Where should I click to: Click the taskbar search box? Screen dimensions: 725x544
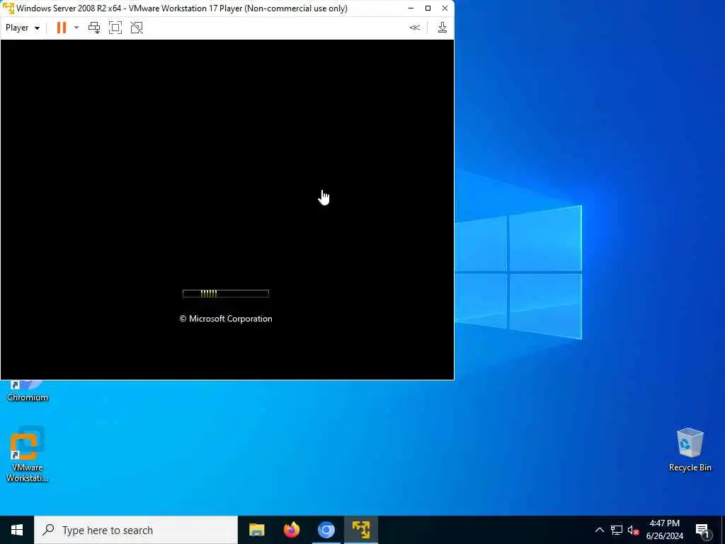[x=136, y=530]
